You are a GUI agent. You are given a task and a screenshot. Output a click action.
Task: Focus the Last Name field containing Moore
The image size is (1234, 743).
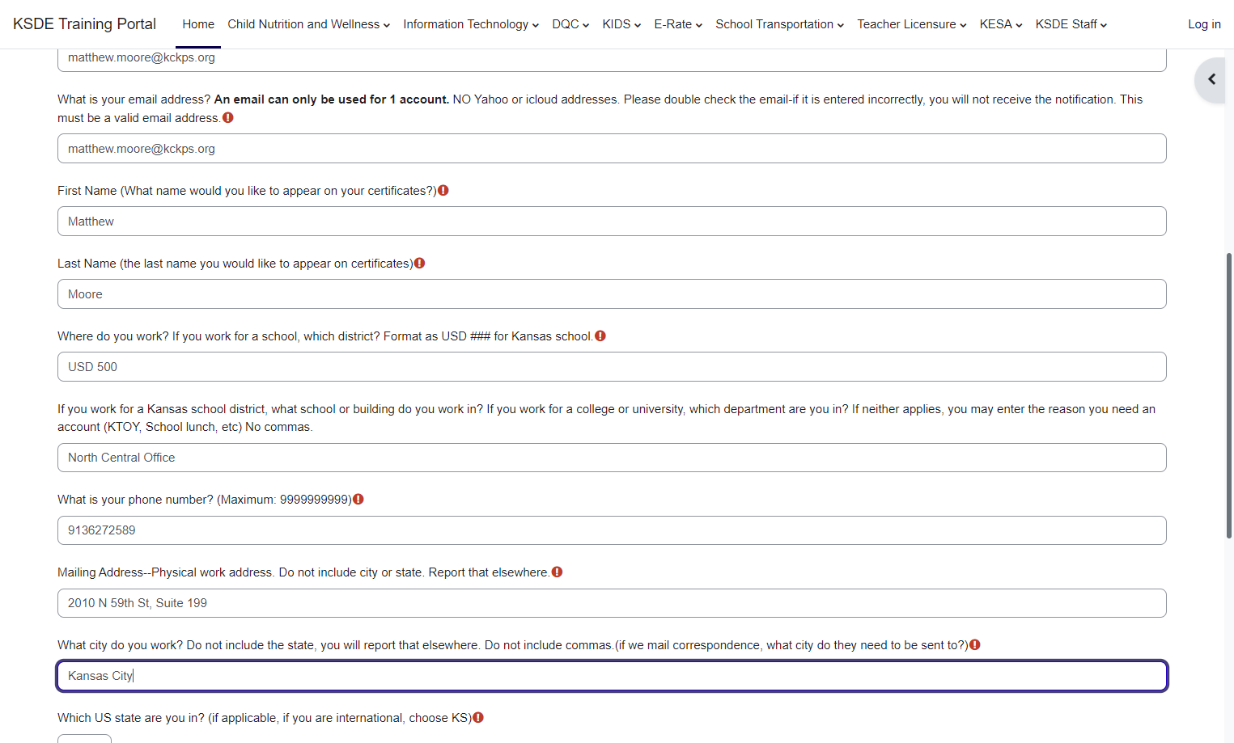tap(612, 294)
